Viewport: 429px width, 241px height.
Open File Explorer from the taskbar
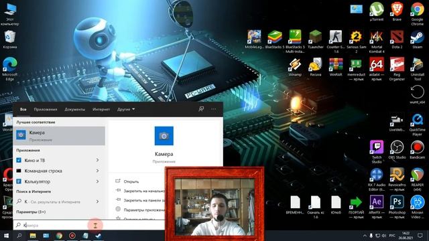click(33, 236)
